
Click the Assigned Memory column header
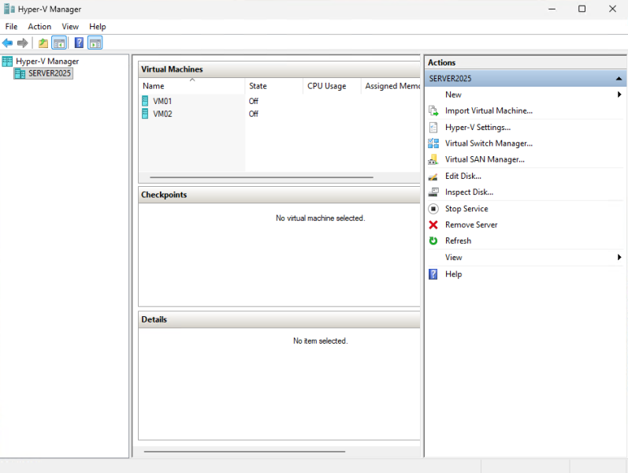(391, 86)
